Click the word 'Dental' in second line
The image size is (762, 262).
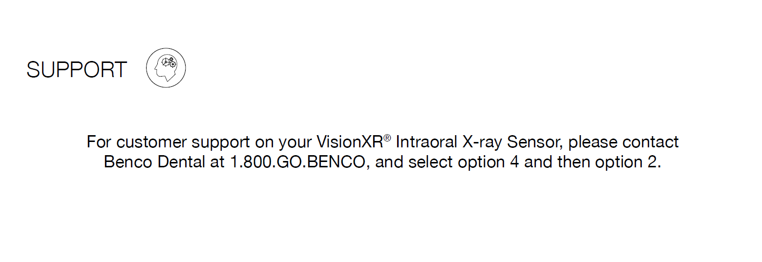[182, 162]
